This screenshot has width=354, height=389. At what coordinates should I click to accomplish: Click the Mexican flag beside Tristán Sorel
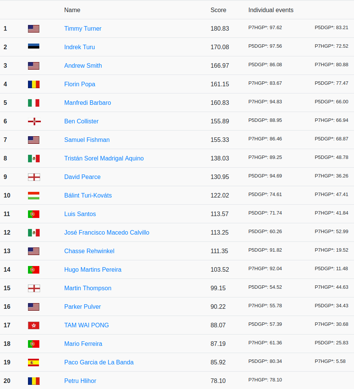point(34,158)
